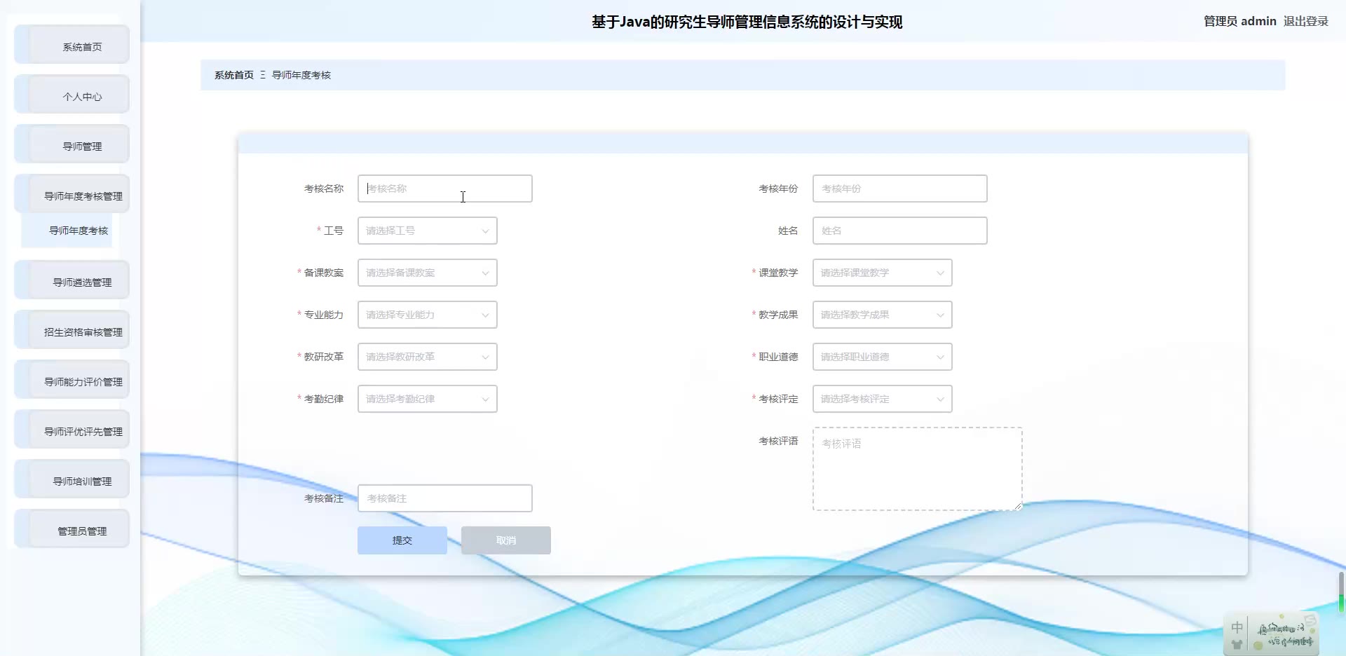
Task: Open 个人中心 in the sidebar
Action: coord(72,95)
